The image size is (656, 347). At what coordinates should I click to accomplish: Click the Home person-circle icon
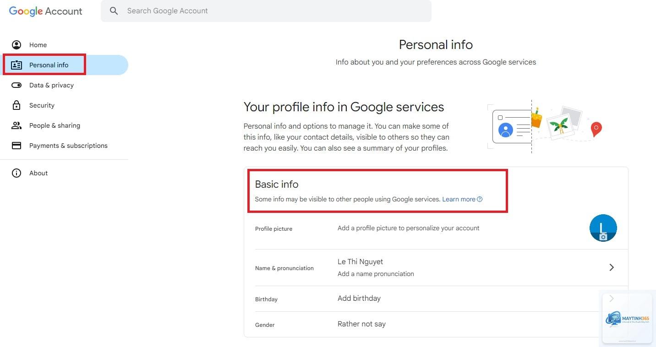(x=16, y=45)
